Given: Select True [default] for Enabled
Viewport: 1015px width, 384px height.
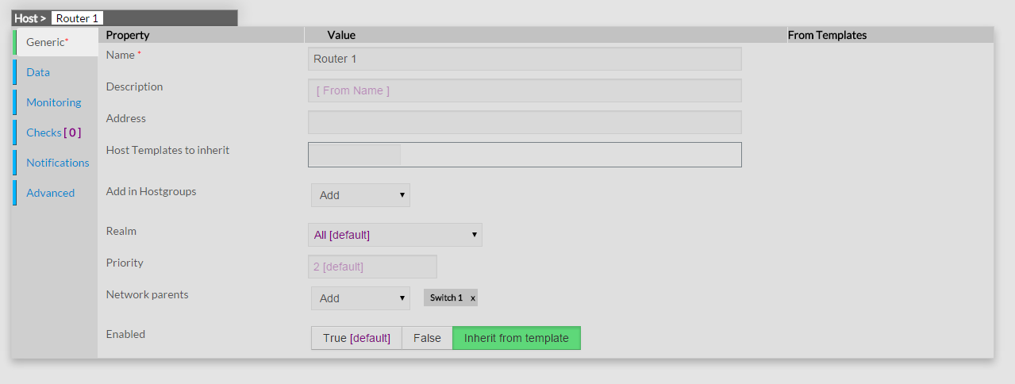Looking at the screenshot, I should point(356,338).
